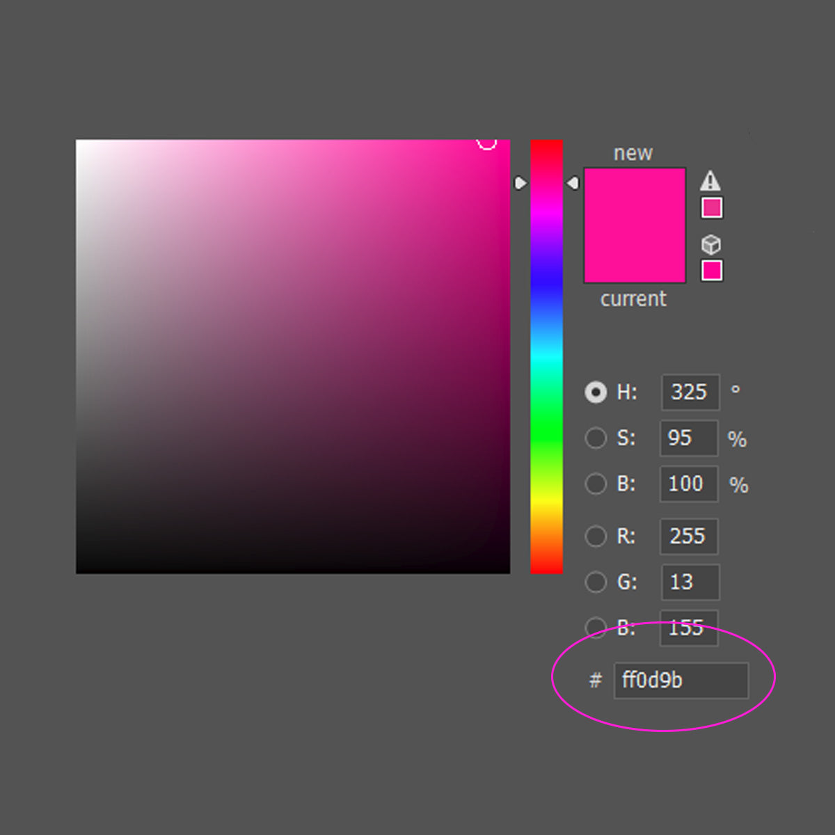Click the left hue slider arrow handle
Image resolution: width=835 pixels, height=835 pixels.
pos(520,183)
